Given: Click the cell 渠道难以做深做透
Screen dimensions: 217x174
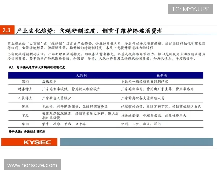Looking at the screenshot, I should coord(80,115).
